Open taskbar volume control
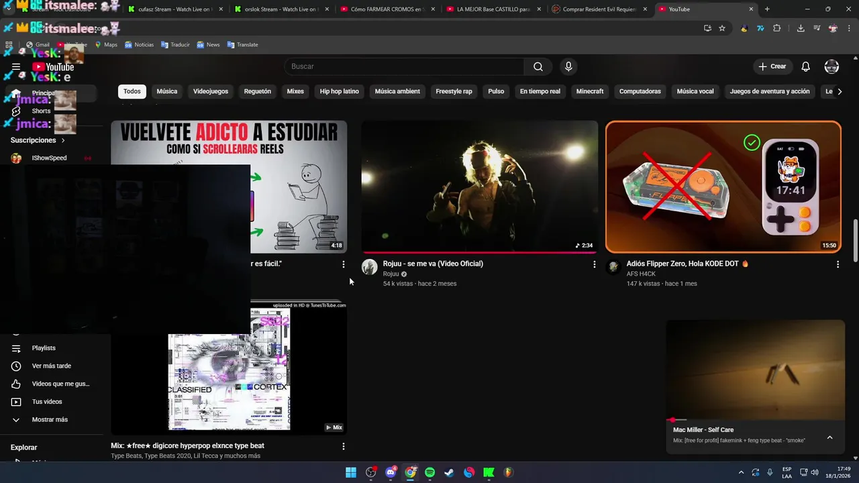Image resolution: width=859 pixels, height=483 pixels. coord(815,472)
